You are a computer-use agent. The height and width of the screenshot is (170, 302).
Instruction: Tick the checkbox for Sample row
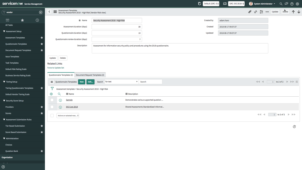point(52,100)
